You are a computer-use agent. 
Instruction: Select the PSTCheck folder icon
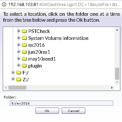(x=24, y=31)
